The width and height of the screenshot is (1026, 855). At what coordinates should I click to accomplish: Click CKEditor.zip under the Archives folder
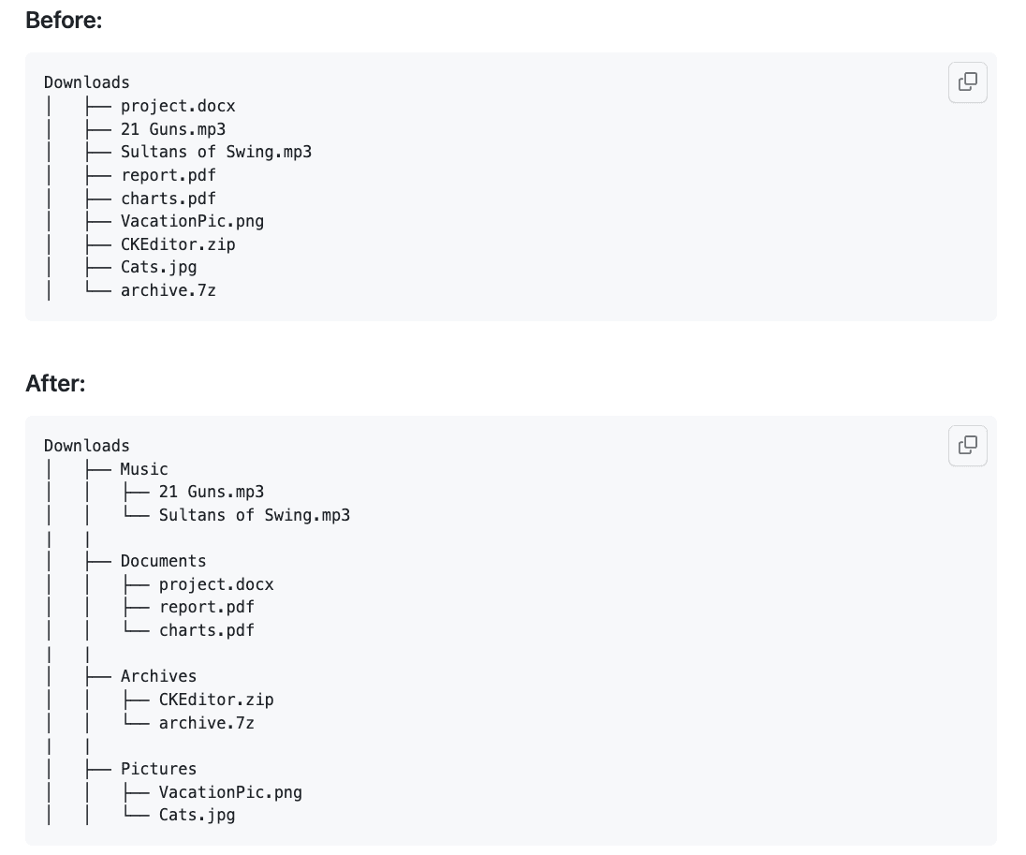point(216,700)
